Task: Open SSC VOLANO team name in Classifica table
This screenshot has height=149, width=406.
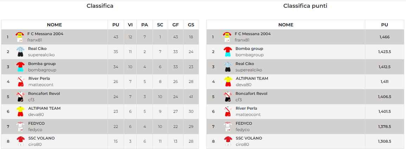Action: [41, 138]
